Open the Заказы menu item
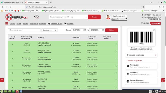 click(12, 24)
